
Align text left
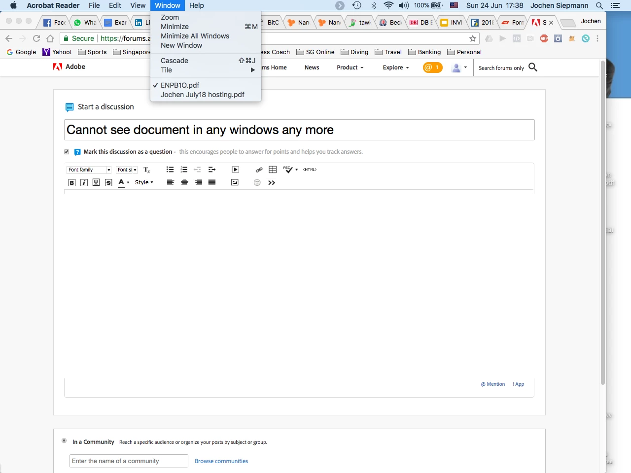171,182
